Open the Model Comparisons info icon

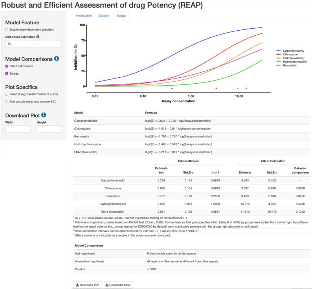[x=57, y=59]
